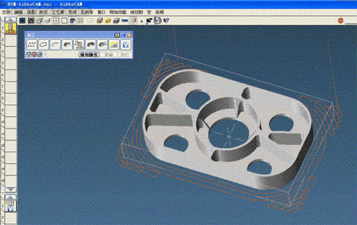Click the small cube icon in palette footer

40,55
